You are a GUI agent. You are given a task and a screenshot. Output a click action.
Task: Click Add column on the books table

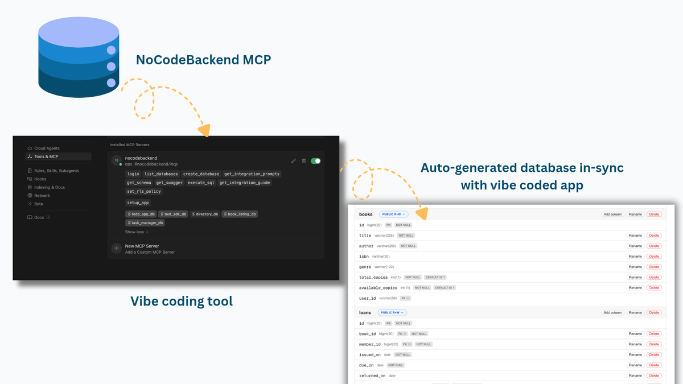coord(612,214)
